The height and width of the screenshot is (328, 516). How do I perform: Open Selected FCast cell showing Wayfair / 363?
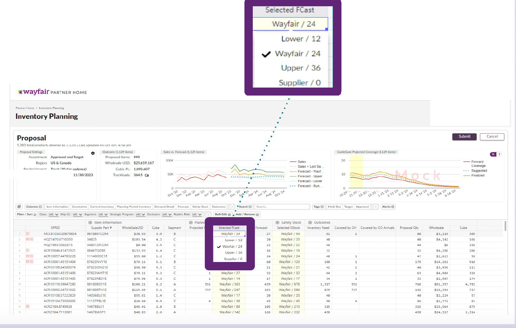click(x=229, y=284)
